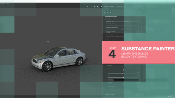175x98 pixels.
Task: Click the render screenshot camera icon
Action: point(101,6)
